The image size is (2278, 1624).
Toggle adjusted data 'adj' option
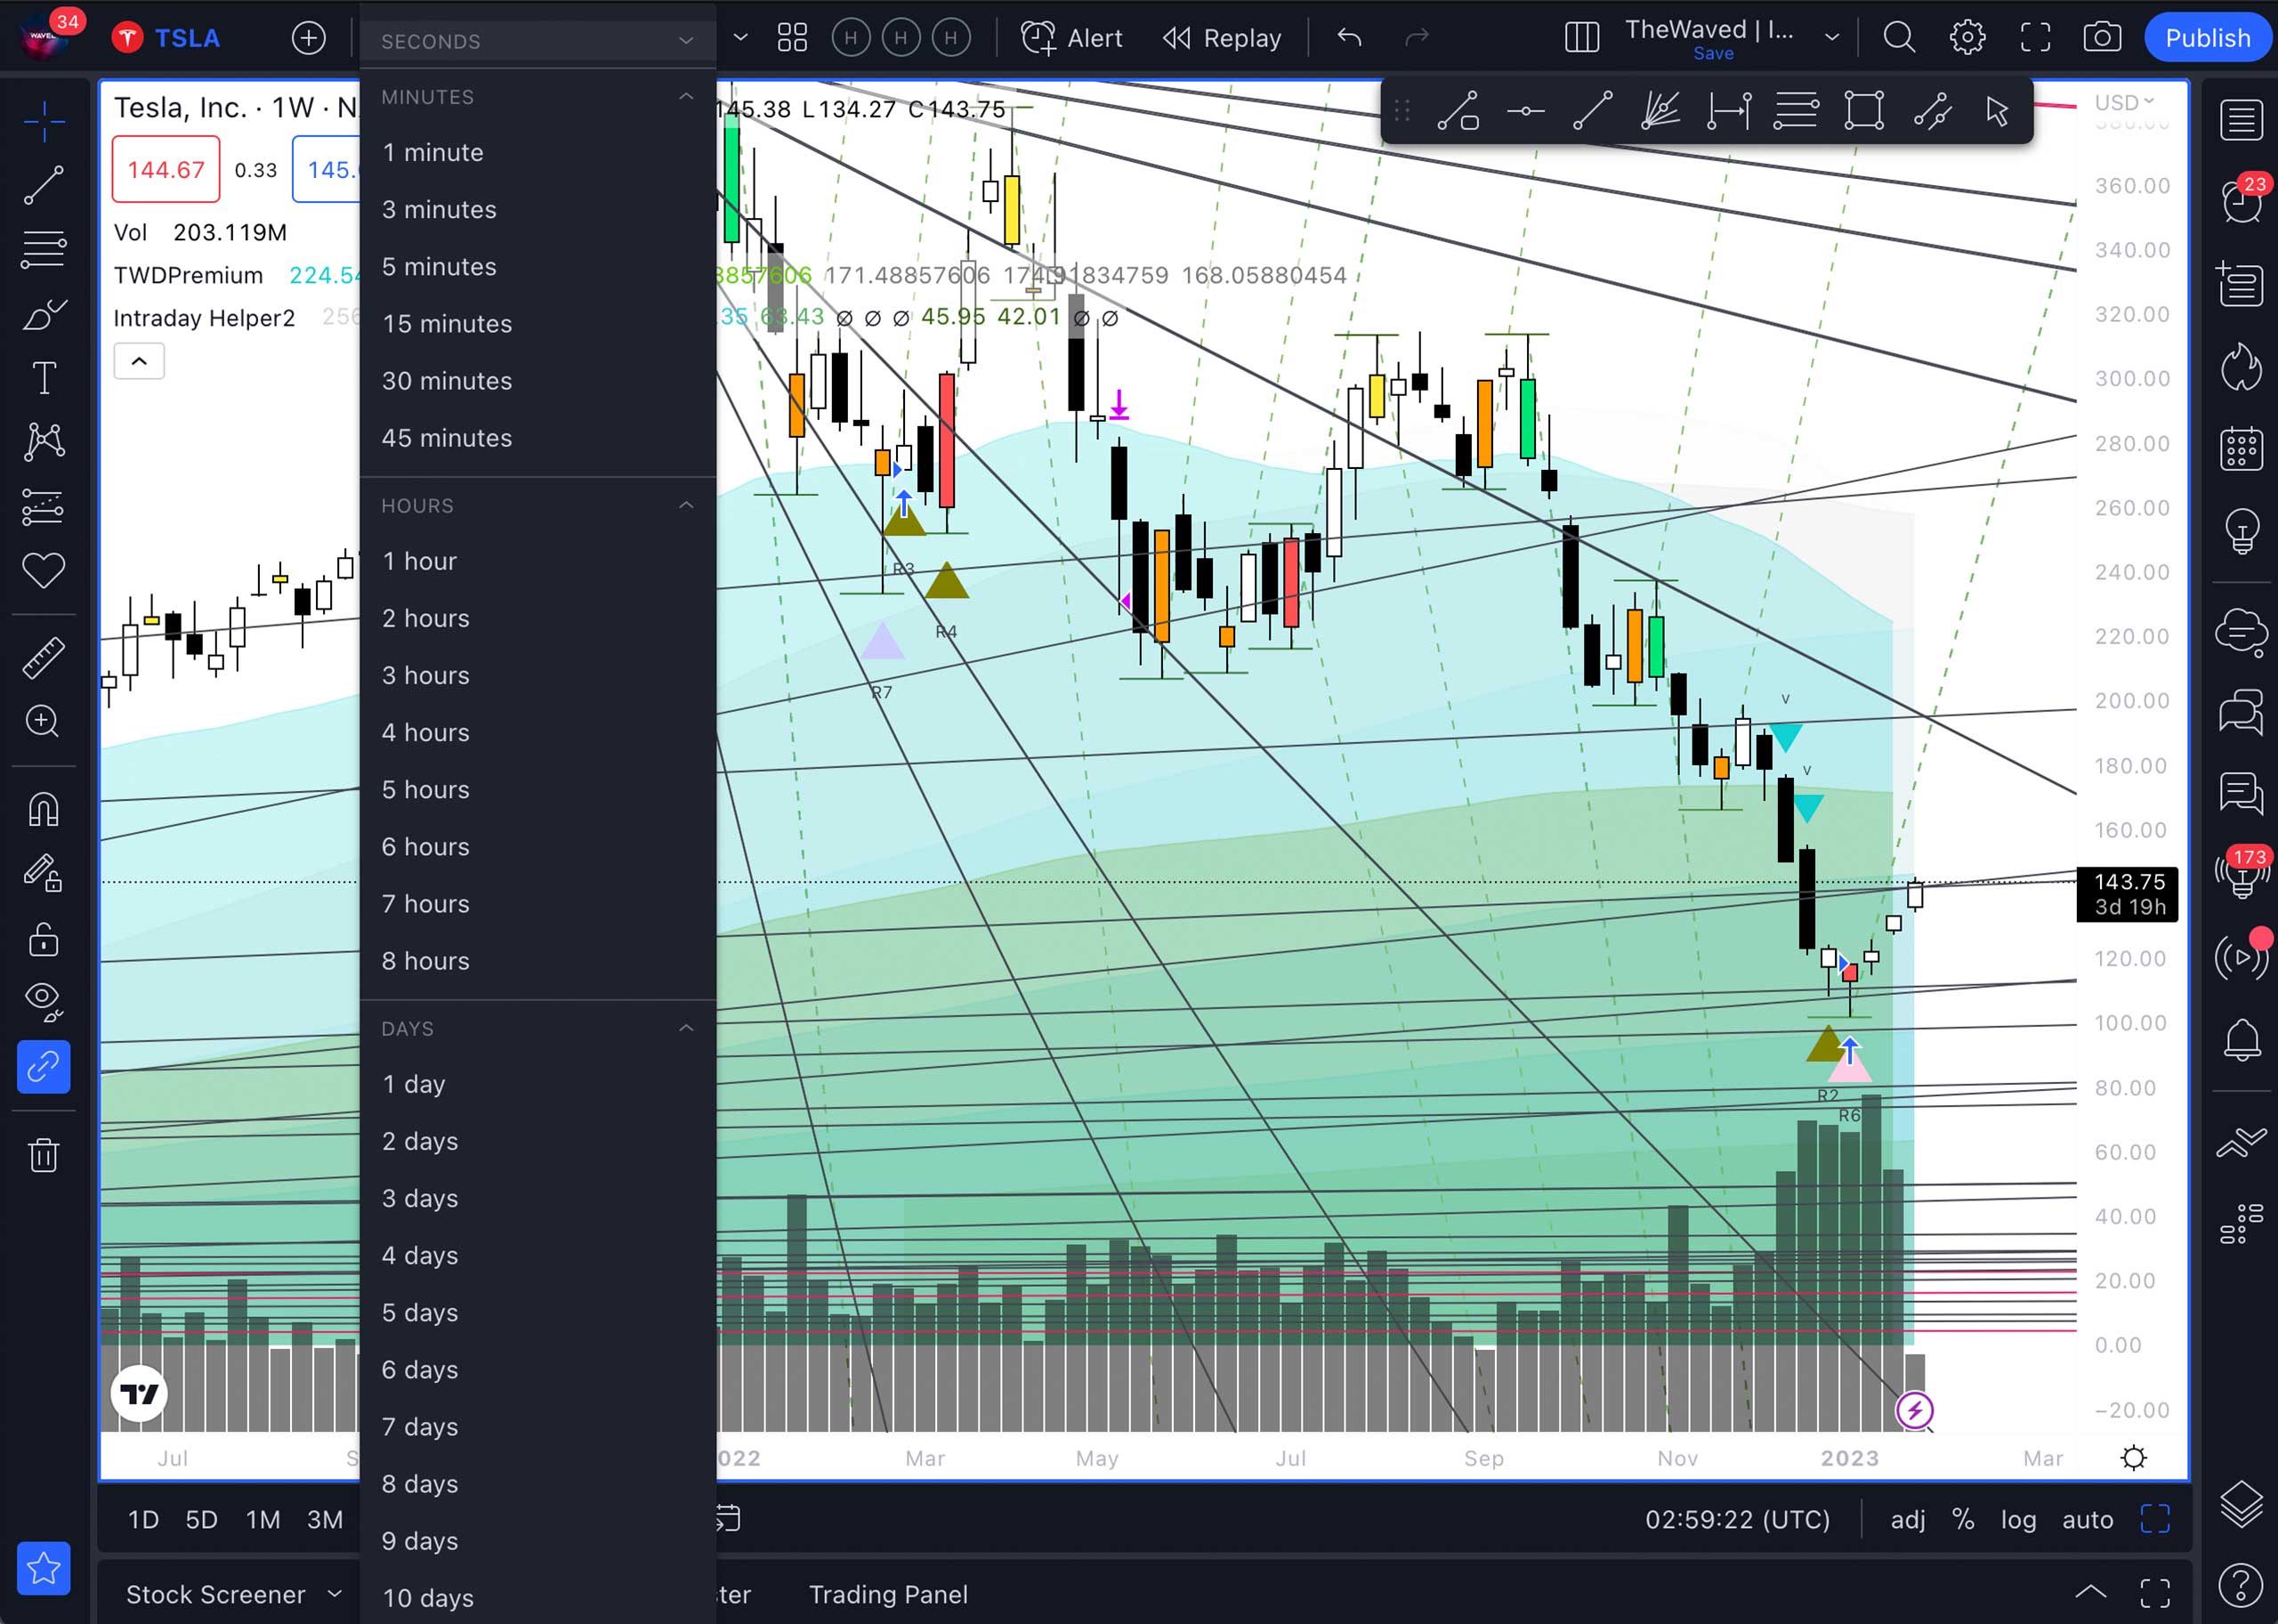pos(1907,1519)
